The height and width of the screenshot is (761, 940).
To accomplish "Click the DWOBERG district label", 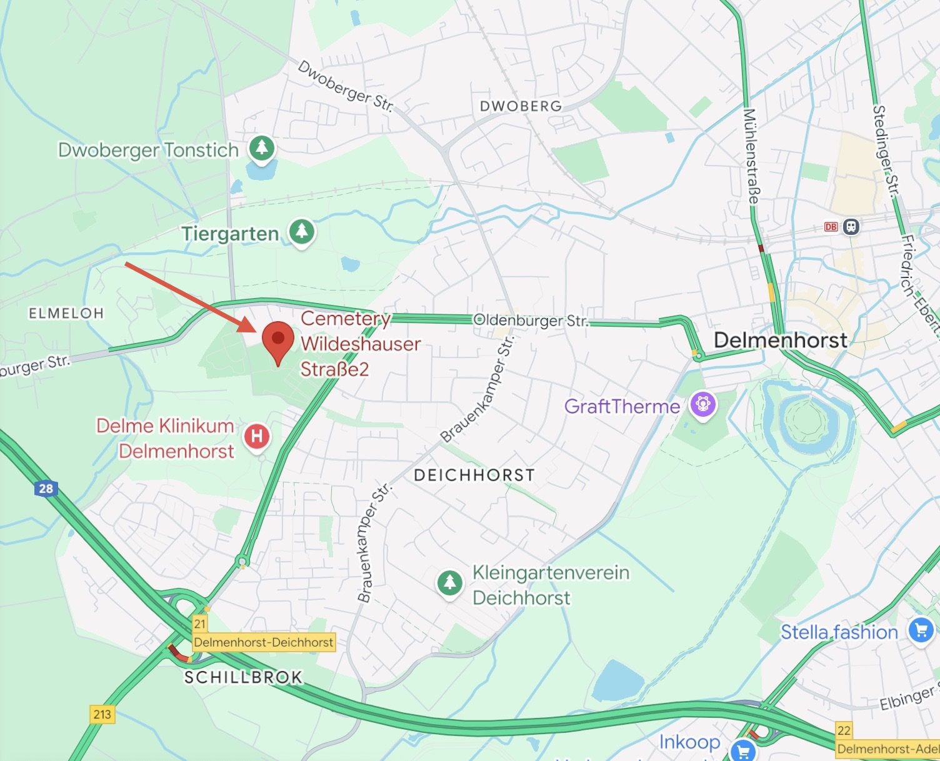I will coord(521,106).
